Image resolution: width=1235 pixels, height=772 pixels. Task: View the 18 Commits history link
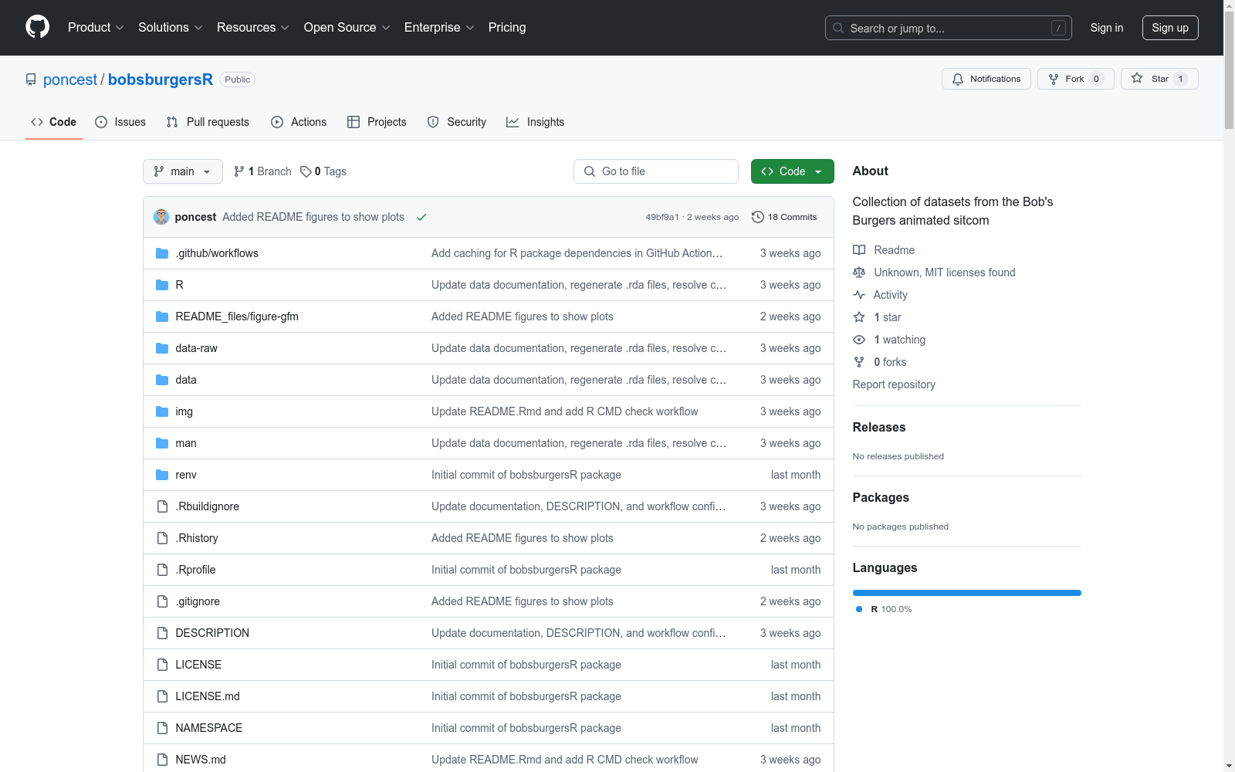tap(784, 217)
